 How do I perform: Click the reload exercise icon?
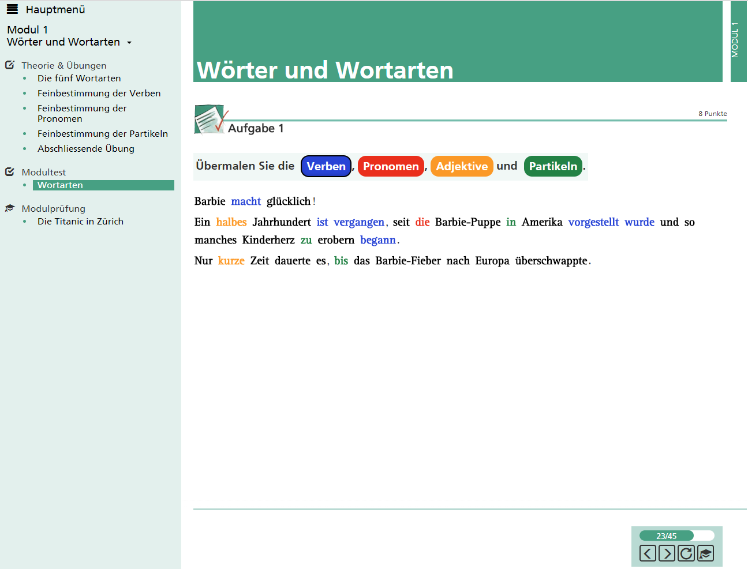coord(686,553)
